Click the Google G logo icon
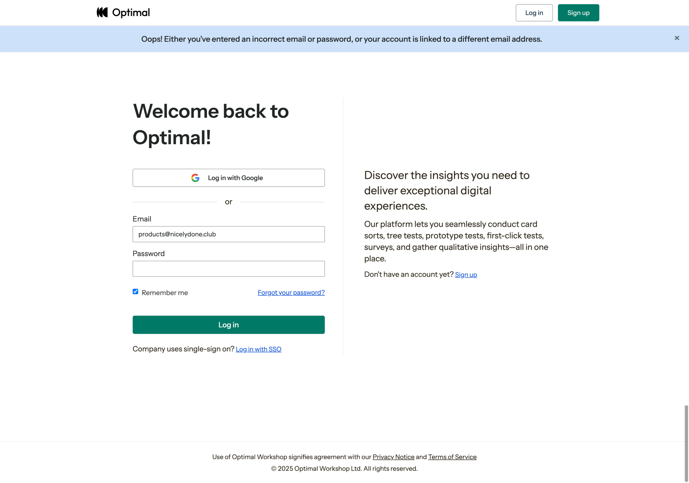The image size is (689, 483). pos(195,178)
